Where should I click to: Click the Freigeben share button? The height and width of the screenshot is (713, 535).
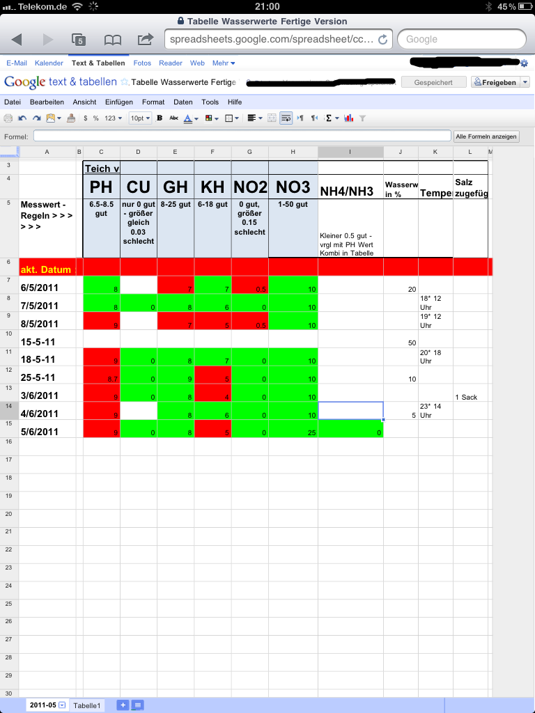[x=499, y=82]
